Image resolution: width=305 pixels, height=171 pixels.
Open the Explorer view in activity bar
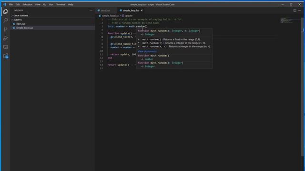(x=5, y=11)
